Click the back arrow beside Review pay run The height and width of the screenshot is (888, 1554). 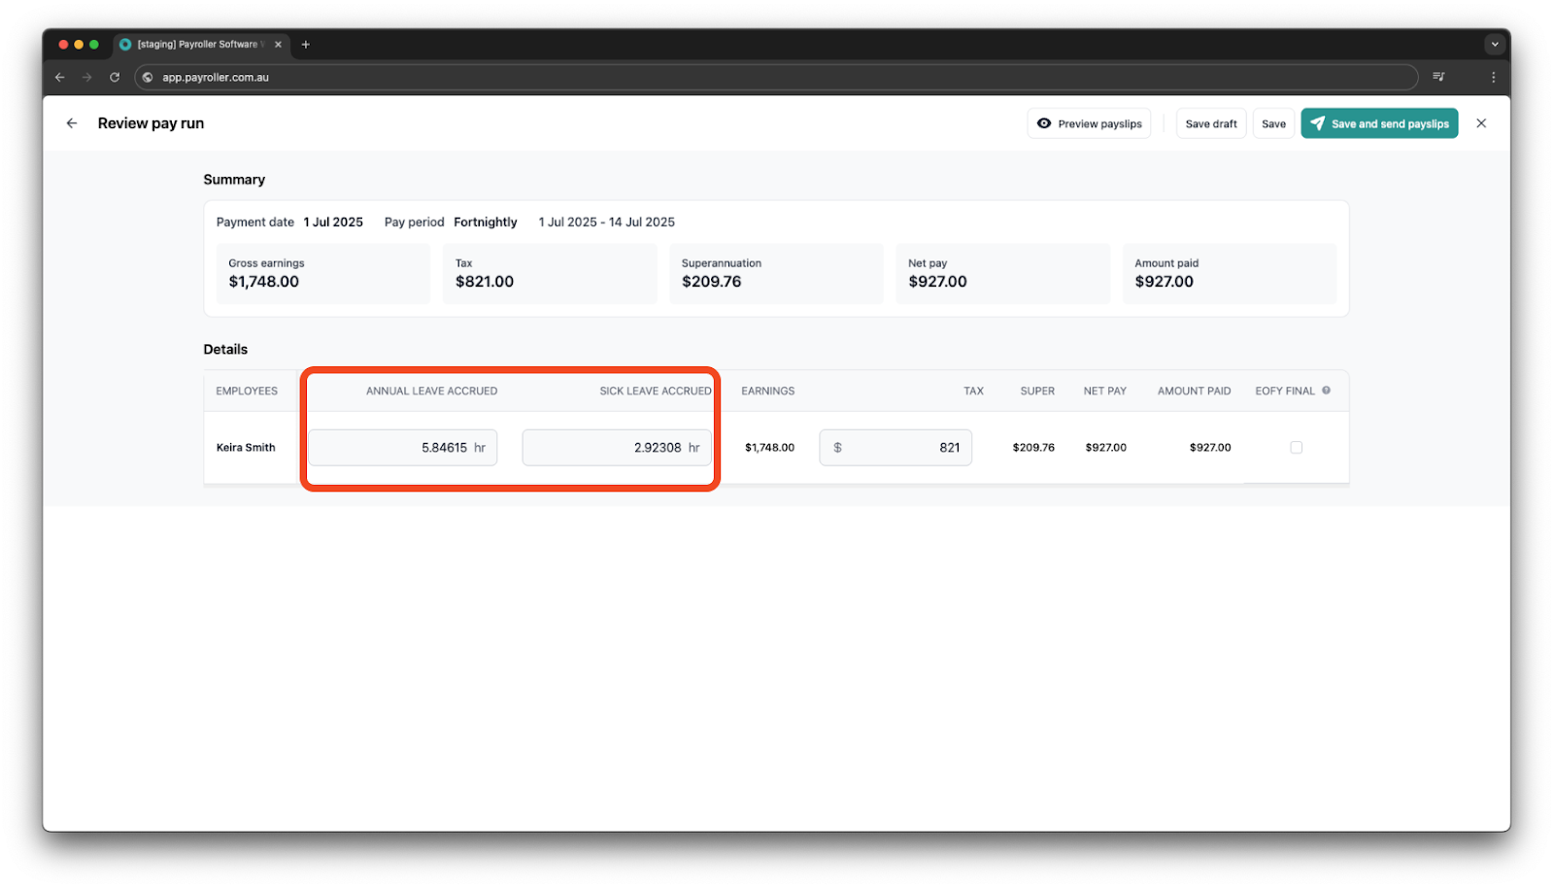(71, 123)
